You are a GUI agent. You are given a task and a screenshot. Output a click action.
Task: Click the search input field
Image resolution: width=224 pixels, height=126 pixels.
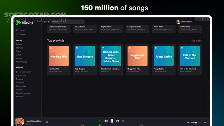tap(68, 22)
